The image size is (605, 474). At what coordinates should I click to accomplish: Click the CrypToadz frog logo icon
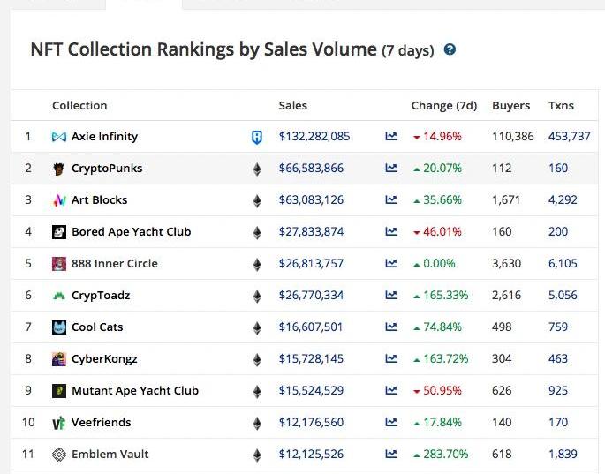59,296
